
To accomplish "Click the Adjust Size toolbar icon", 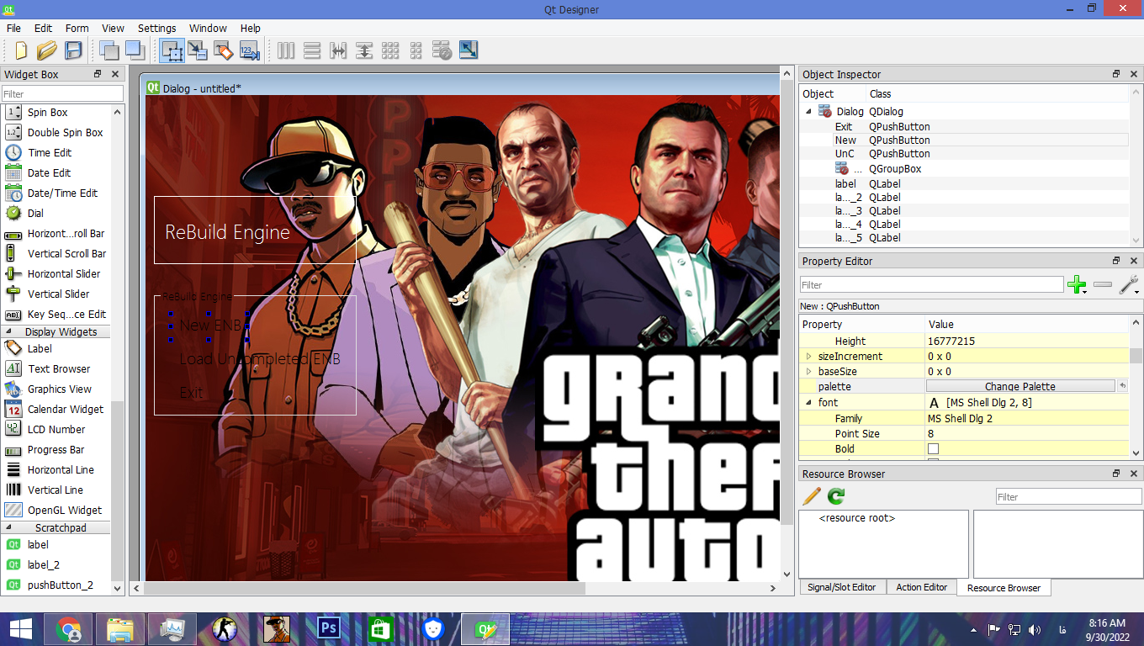I will click(x=468, y=50).
